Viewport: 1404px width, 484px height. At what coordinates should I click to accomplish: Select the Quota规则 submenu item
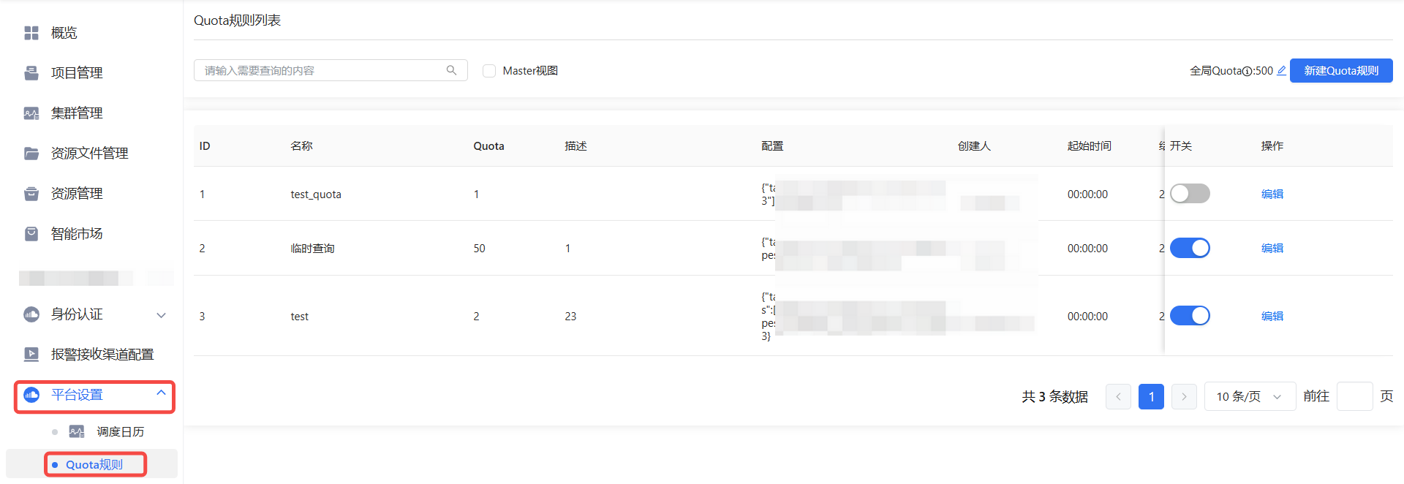(94, 465)
